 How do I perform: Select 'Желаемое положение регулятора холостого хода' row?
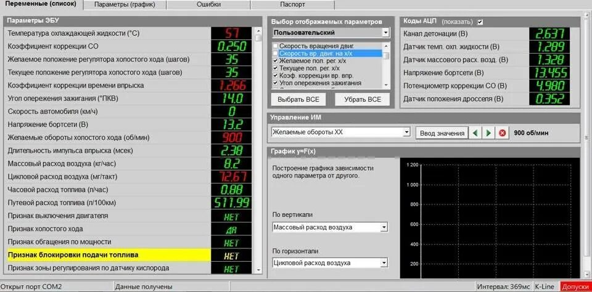point(128,59)
